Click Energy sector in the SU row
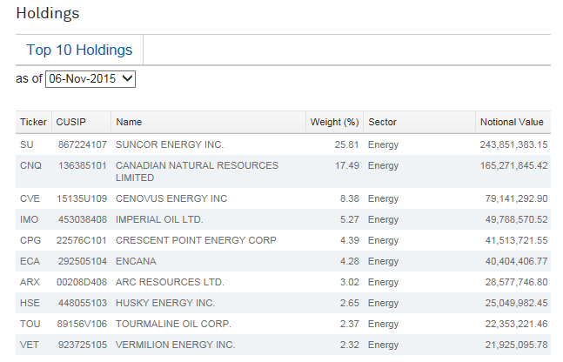Screen dimensions: 563x362 click(x=383, y=144)
